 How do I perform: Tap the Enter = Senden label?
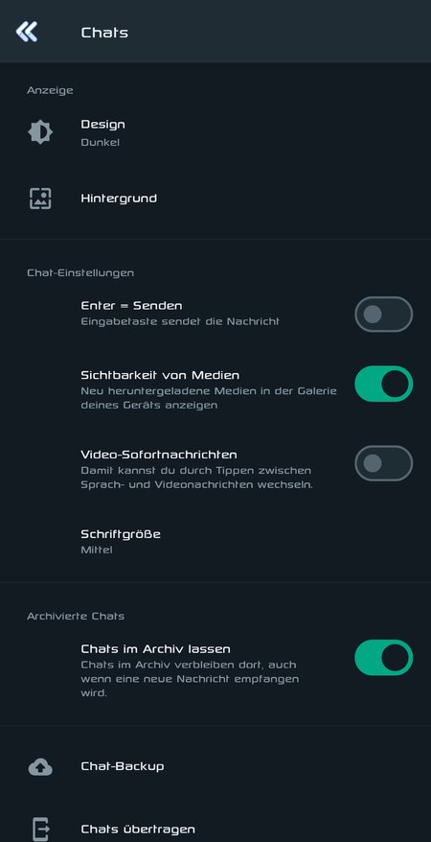(x=131, y=306)
